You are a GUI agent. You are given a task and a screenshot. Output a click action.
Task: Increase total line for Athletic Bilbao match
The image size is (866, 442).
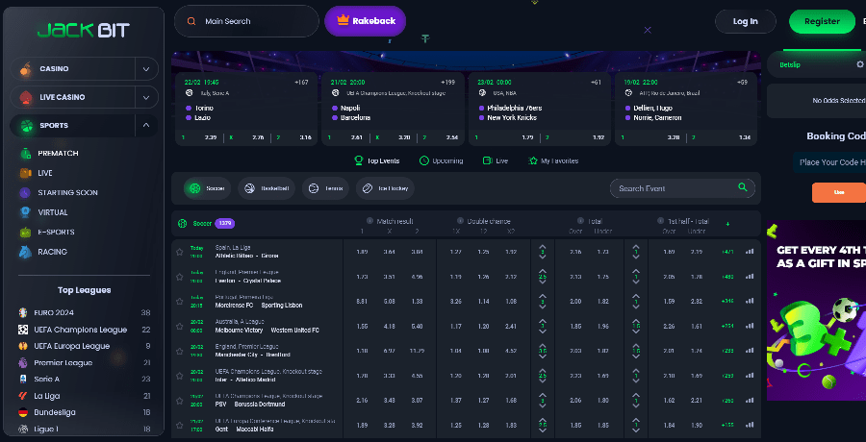542,247
